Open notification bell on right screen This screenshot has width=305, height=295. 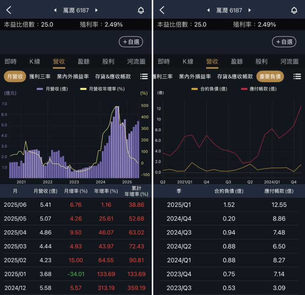294,10
